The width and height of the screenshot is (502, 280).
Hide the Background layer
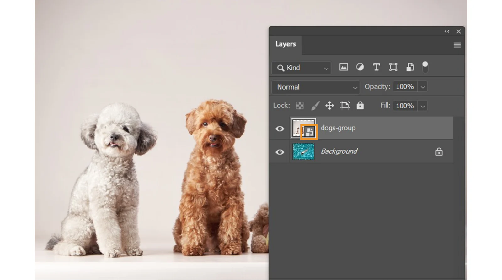(x=280, y=152)
